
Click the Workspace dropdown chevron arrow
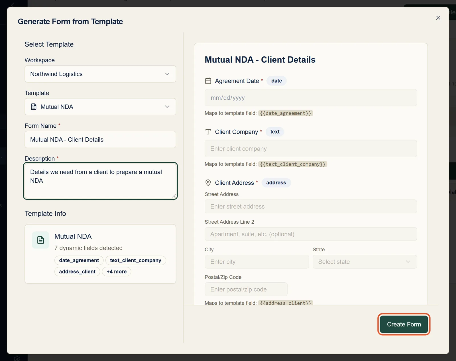167,74
